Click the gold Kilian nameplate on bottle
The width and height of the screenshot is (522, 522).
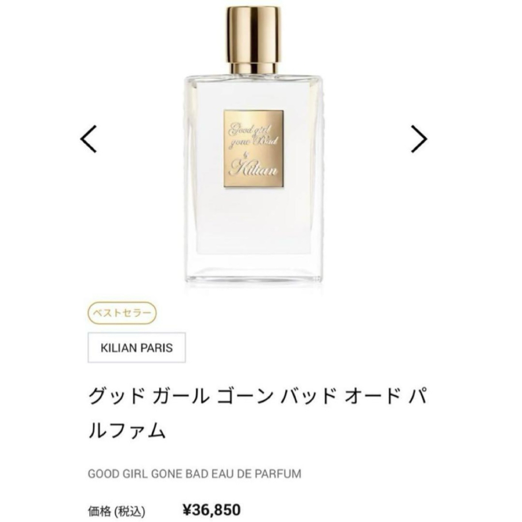tap(253, 148)
